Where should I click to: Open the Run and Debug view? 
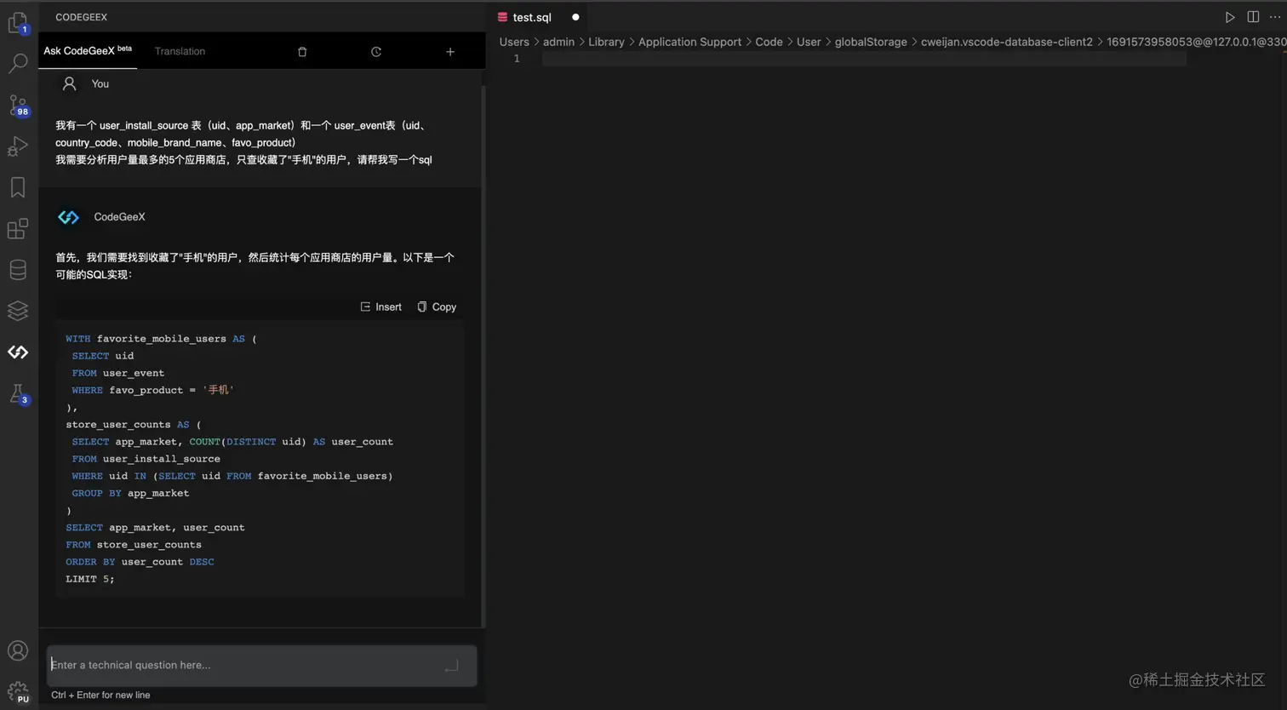18,146
